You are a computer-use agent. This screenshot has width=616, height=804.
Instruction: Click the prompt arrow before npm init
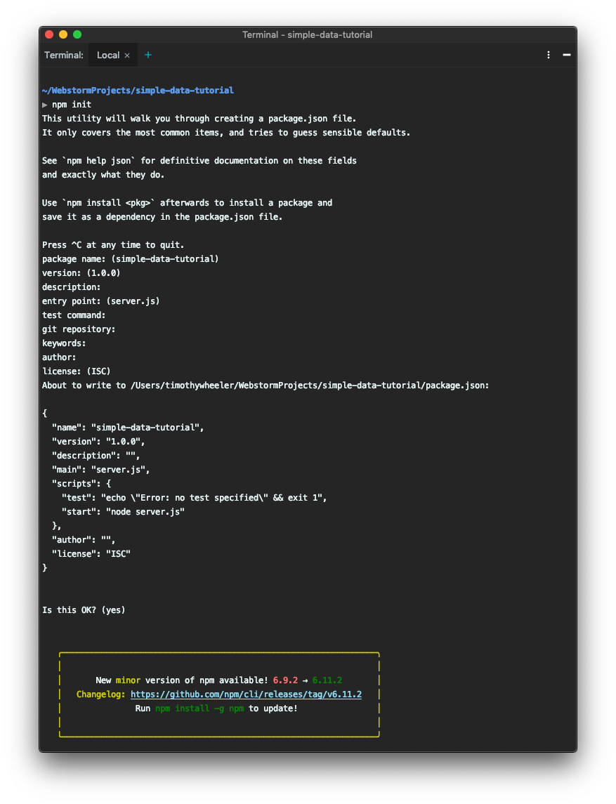[45, 105]
